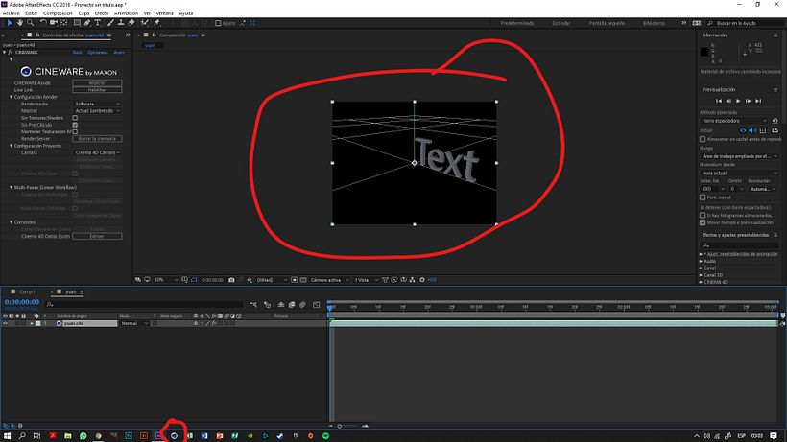Viewport: 787px width, 442px height.
Task: Open the Barra espaciadora shortcut dropdown
Action: pyautogui.click(x=734, y=121)
